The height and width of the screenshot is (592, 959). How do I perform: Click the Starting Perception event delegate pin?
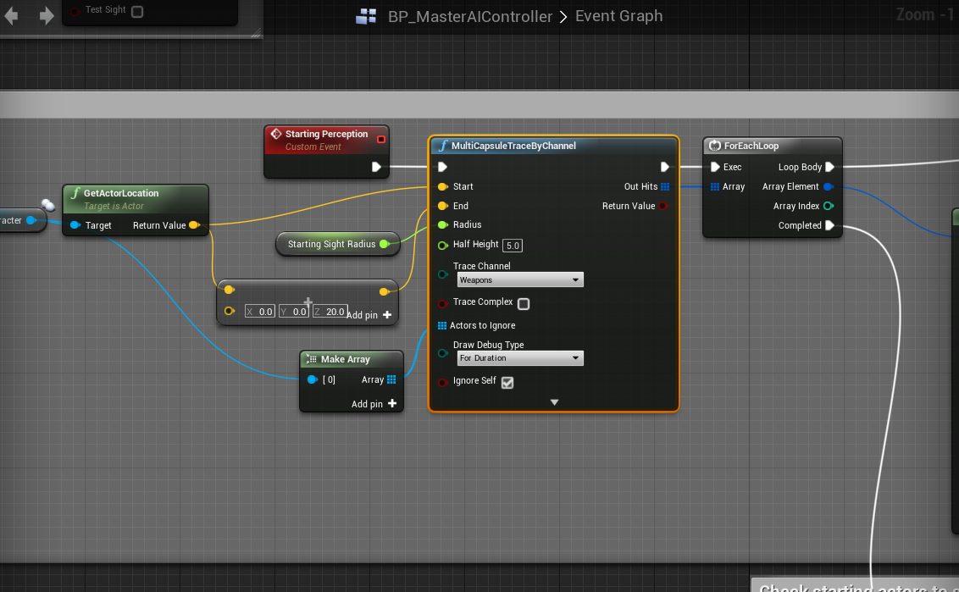pos(381,139)
